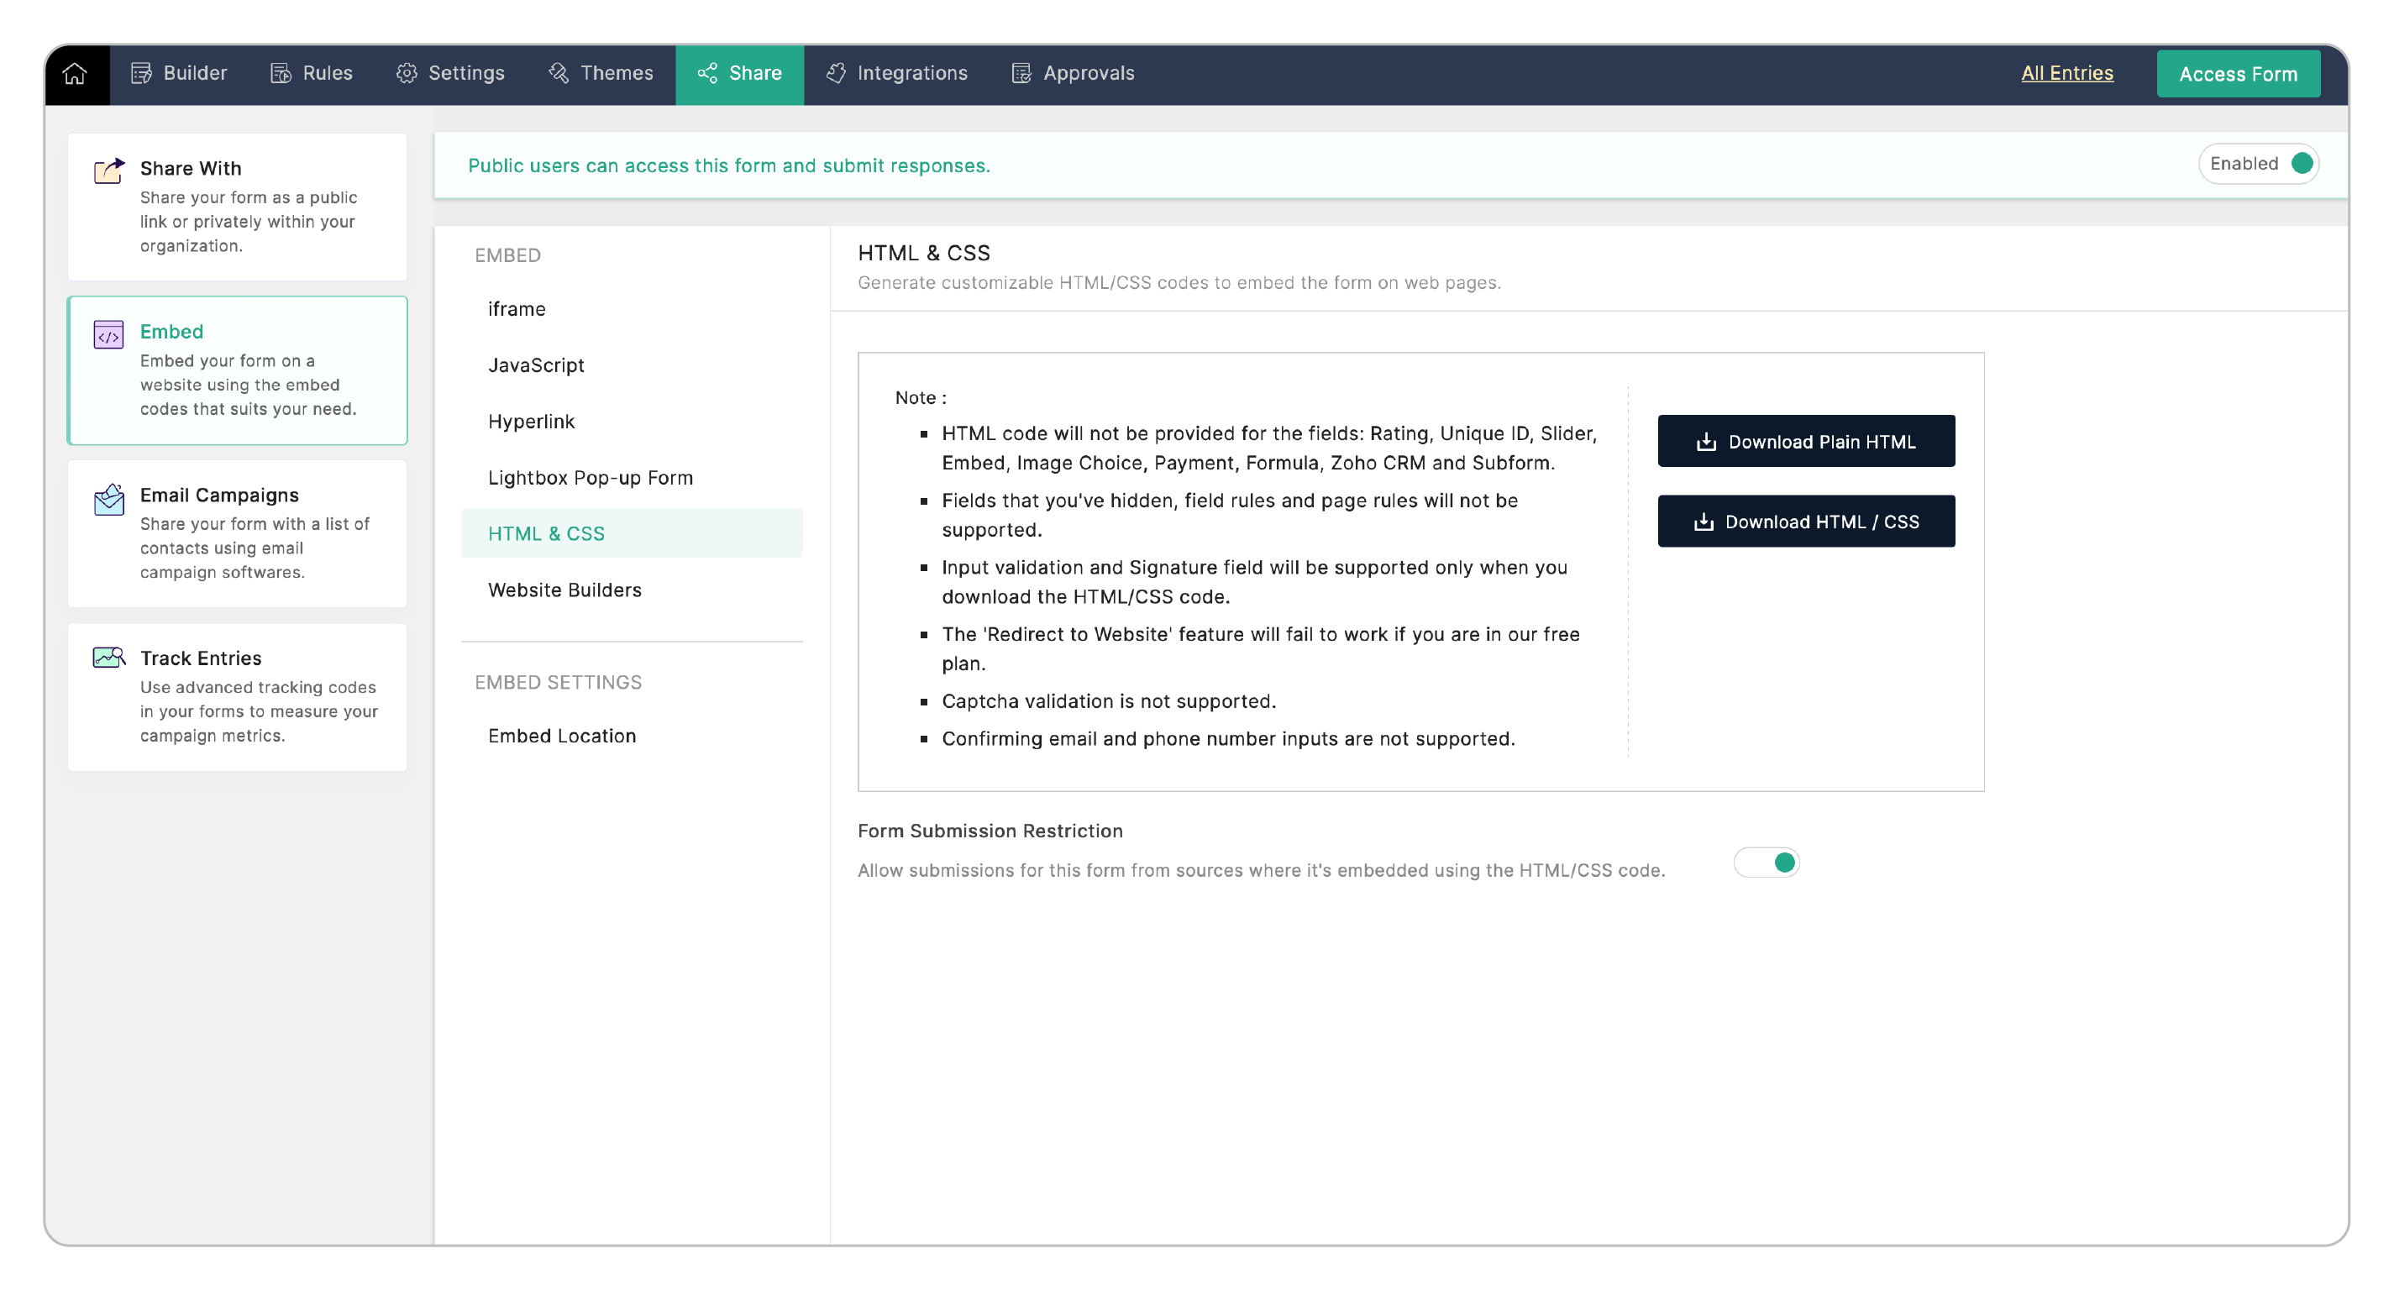Click the Settings gear icon
This screenshot has width=2394, height=1290.
(406, 73)
